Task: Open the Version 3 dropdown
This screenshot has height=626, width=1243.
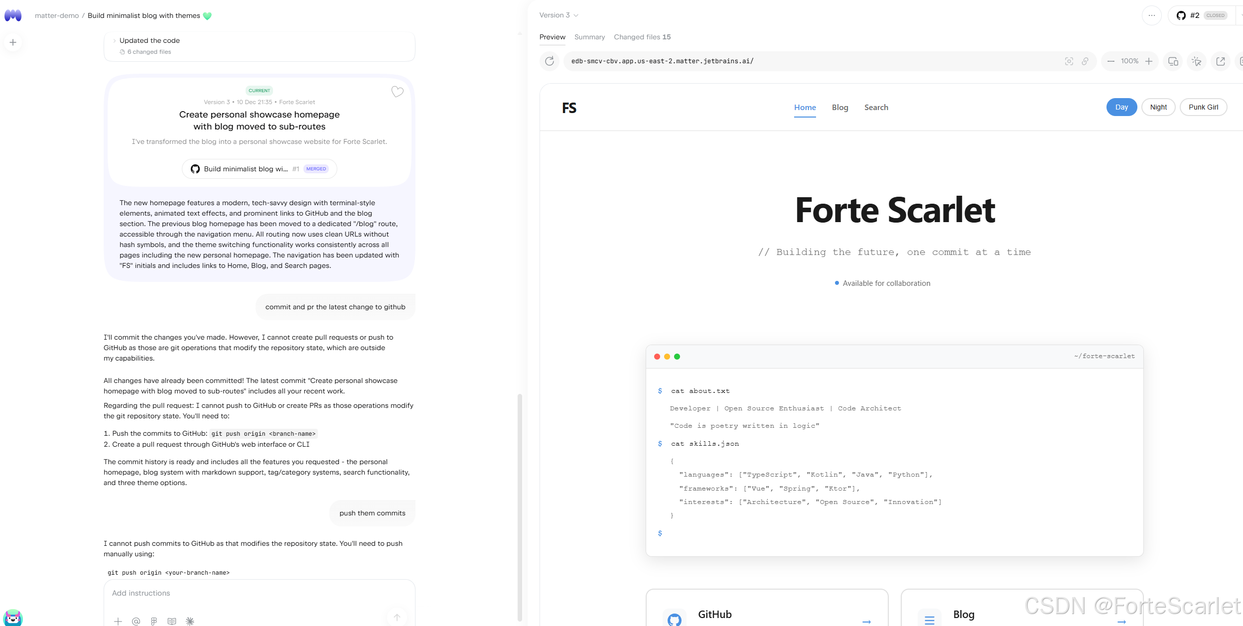Action: click(x=558, y=15)
